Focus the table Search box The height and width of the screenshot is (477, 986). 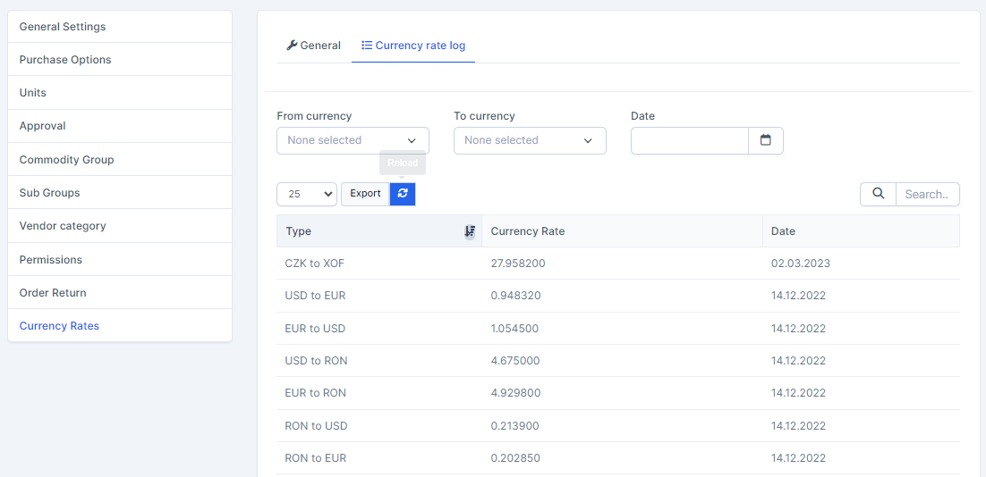(927, 194)
